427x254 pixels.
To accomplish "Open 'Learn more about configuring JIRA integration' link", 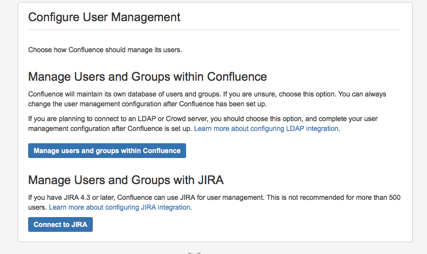I will tap(119, 207).
